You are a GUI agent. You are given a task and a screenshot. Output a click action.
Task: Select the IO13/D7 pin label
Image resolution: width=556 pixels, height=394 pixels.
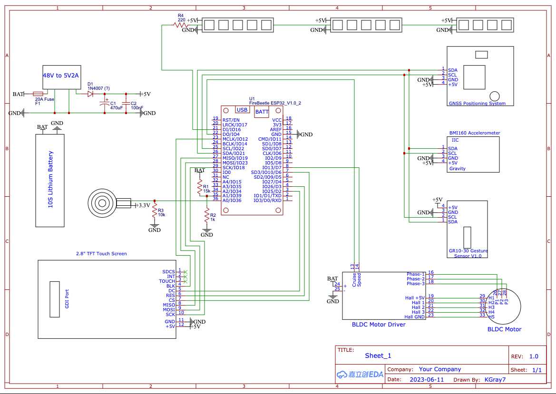pyautogui.click(x=272, y=168)
